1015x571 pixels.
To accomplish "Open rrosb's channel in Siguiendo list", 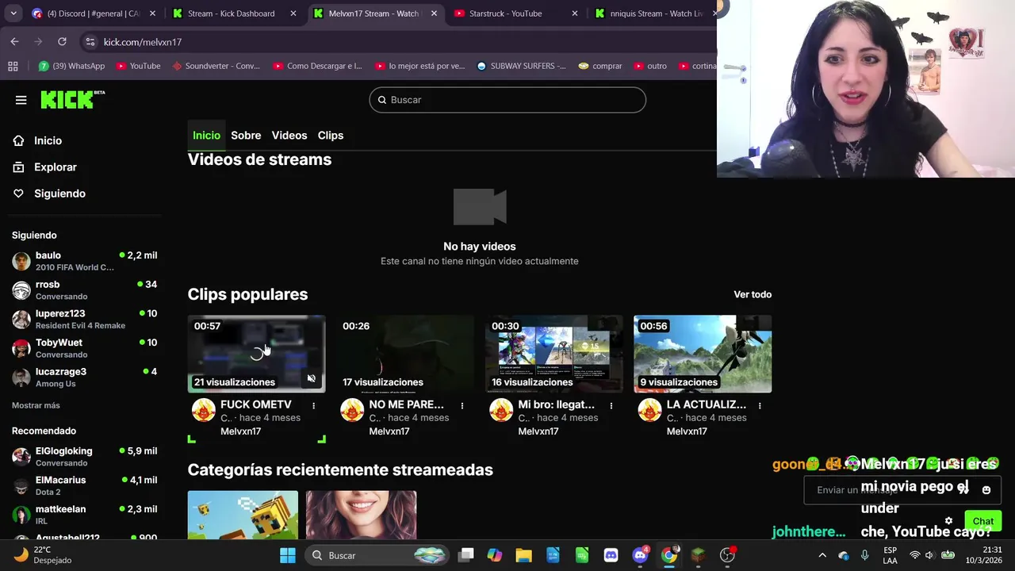I will click(x=84, y=290).
